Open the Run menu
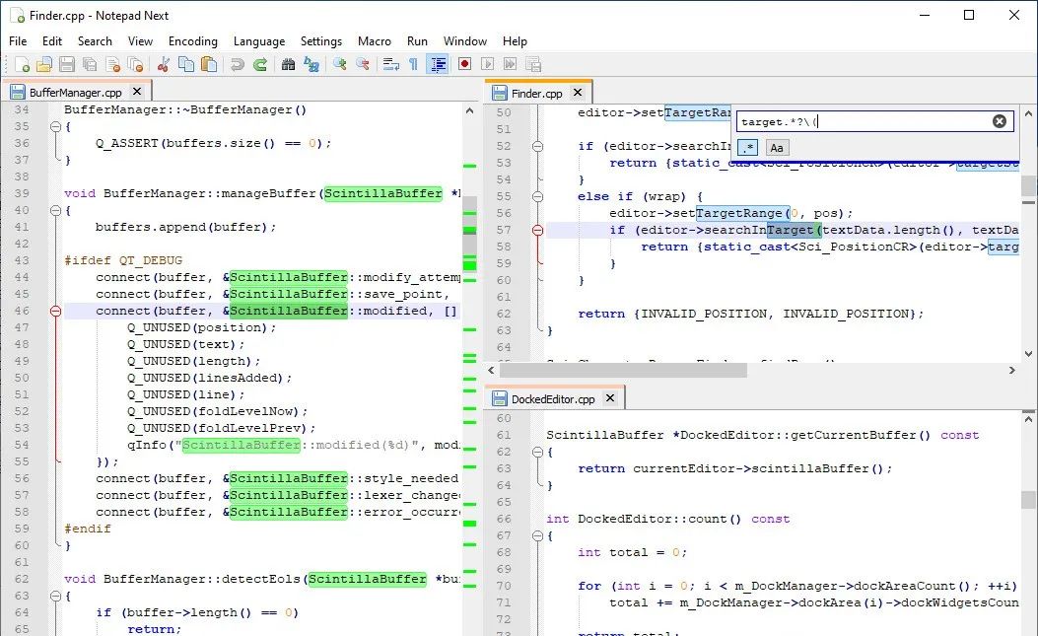 pyautogui.click(x=417, y=41)
